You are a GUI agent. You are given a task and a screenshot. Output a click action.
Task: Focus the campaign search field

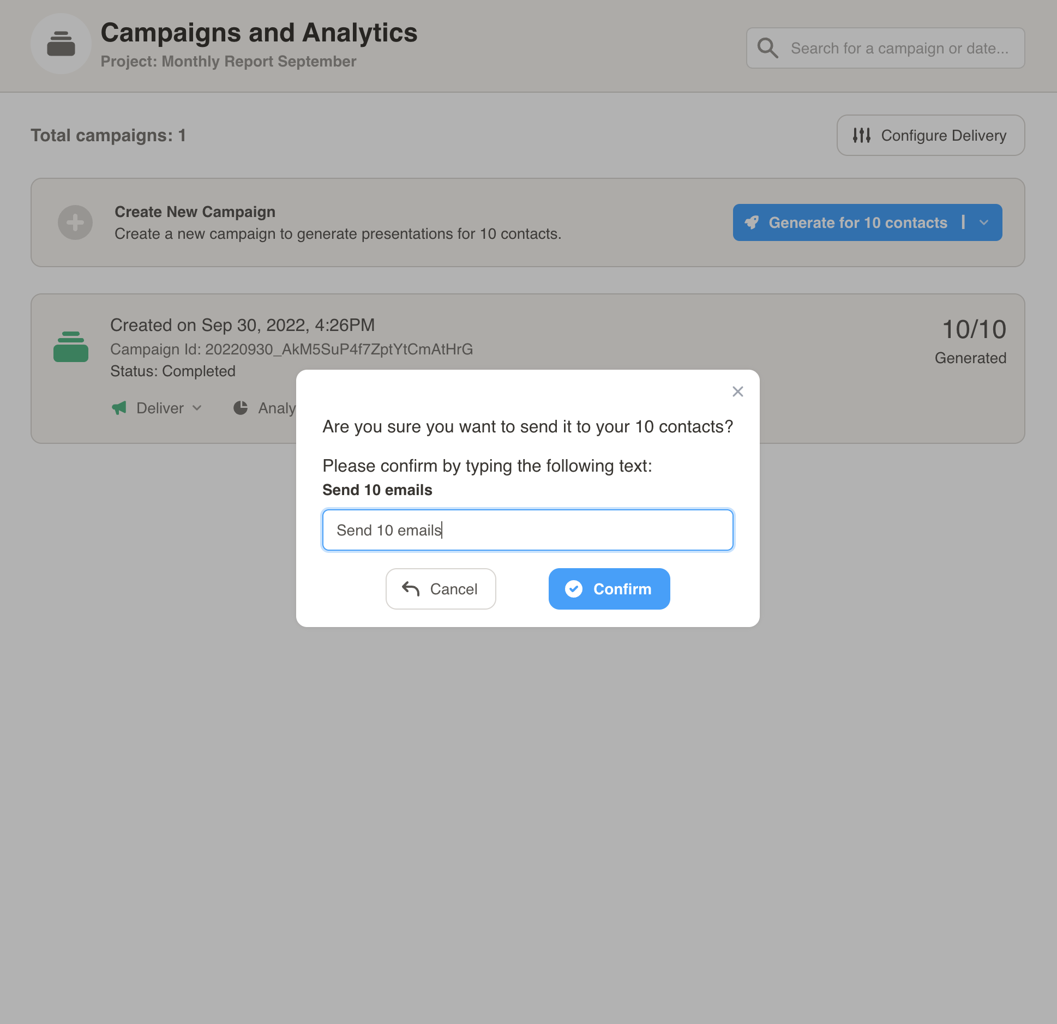[900, 48]
